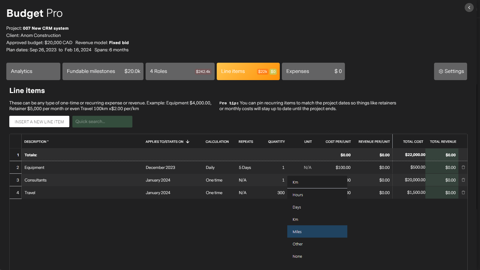Viewport: 480px width, 270px height.
Task: Sort by Applies To/Starts On arrow
Action: [188, 142]
